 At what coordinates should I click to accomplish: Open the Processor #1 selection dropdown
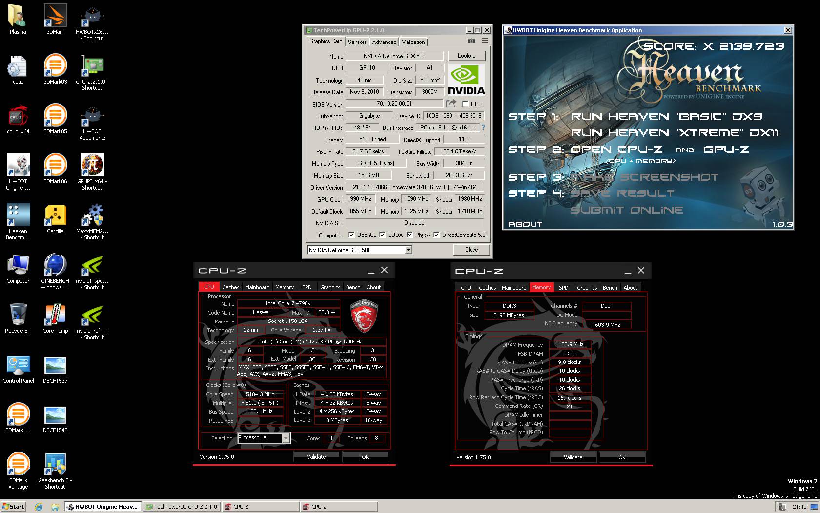tap(286, 438)
